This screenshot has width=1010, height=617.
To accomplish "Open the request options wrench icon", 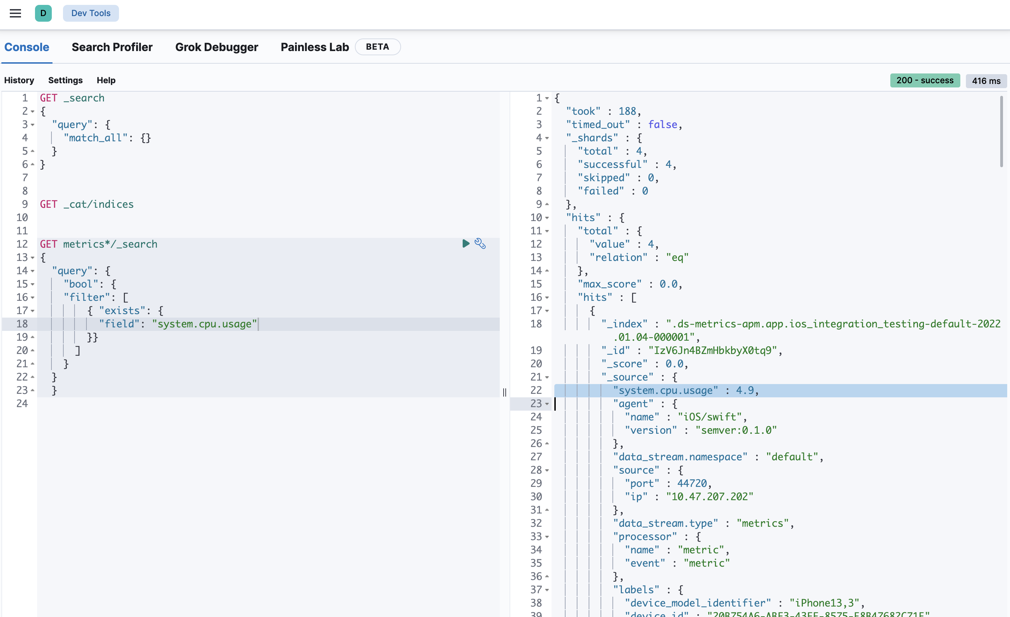I will coord(481,244).
